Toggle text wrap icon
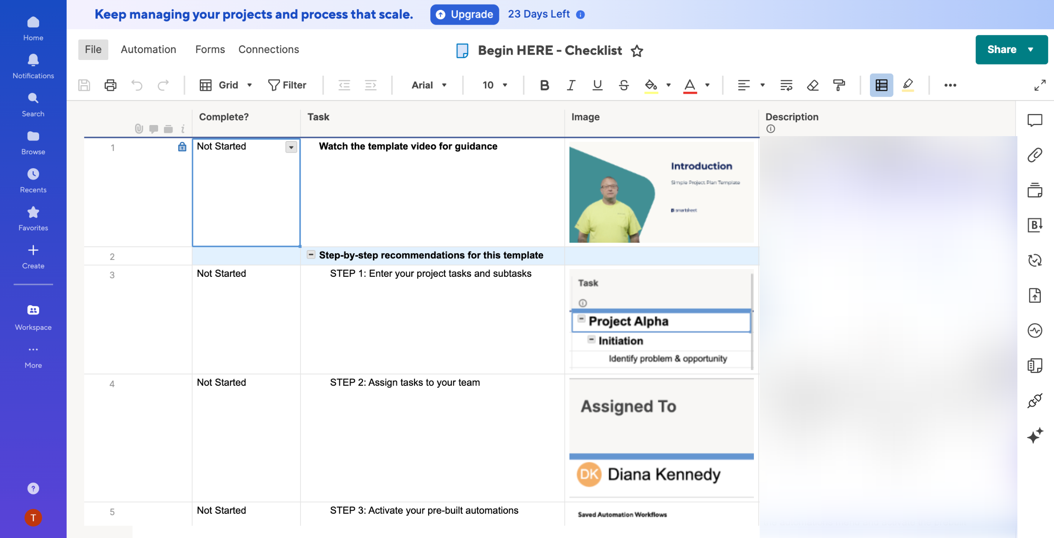Image resolution: width=1054 pixels, height=538 pixels. [786, 85]
